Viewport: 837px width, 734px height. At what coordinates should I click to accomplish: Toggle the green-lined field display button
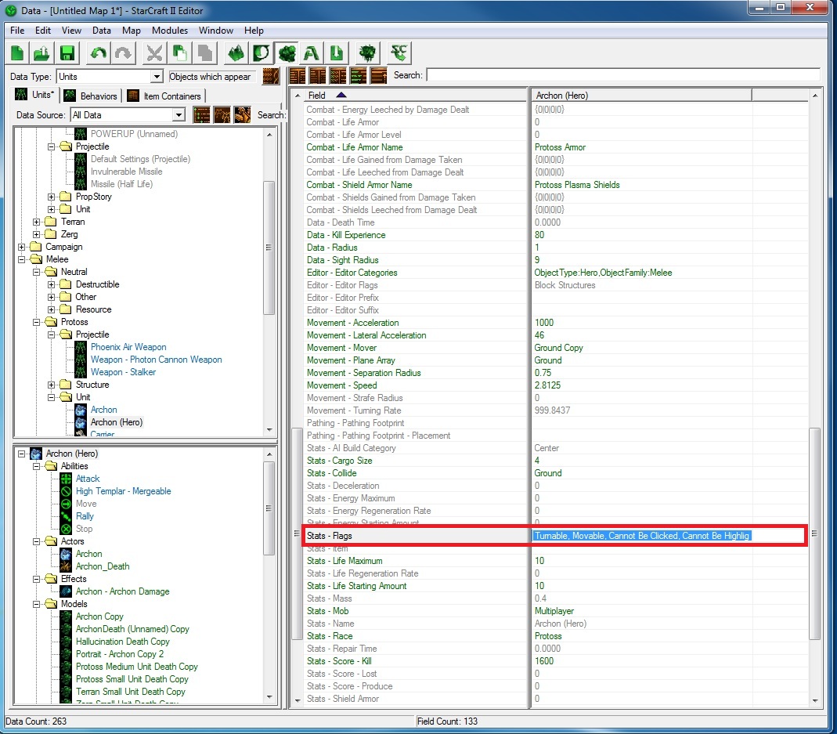click(359, 76)
